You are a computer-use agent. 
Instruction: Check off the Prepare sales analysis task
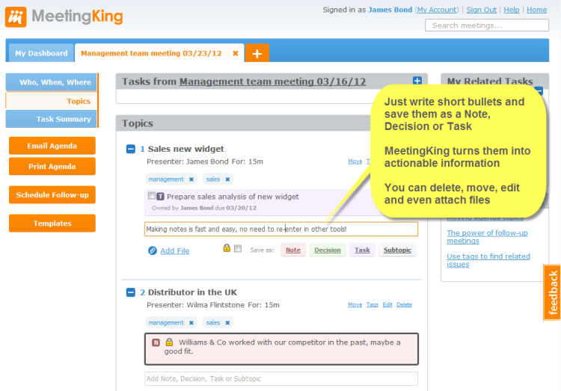[152, 196]
